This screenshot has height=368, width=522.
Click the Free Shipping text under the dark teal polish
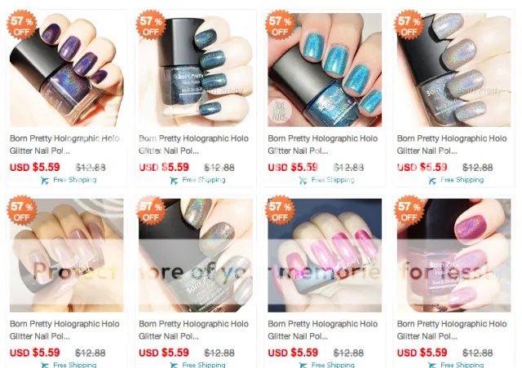pyautogui.click(x=204, y=180)
